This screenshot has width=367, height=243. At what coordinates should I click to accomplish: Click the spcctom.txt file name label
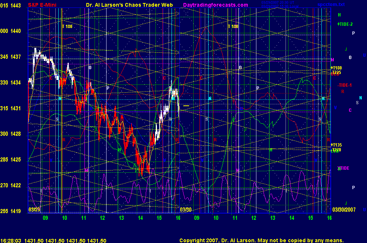point(331,4)
